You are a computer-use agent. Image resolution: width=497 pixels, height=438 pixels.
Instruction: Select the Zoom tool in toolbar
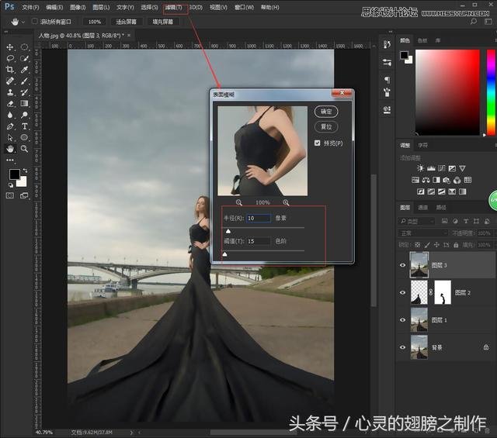click(24, 148)
